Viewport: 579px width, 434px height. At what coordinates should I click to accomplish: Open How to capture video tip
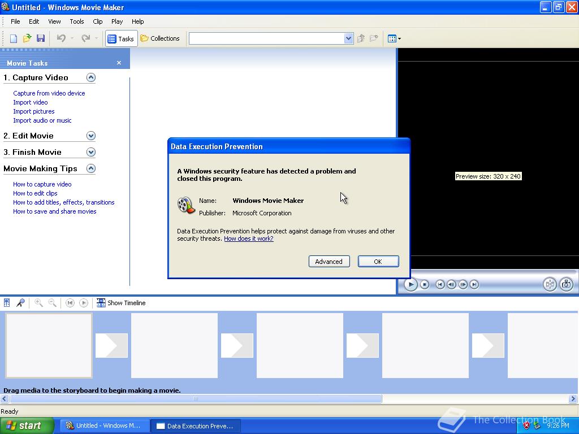coord(42,184)
